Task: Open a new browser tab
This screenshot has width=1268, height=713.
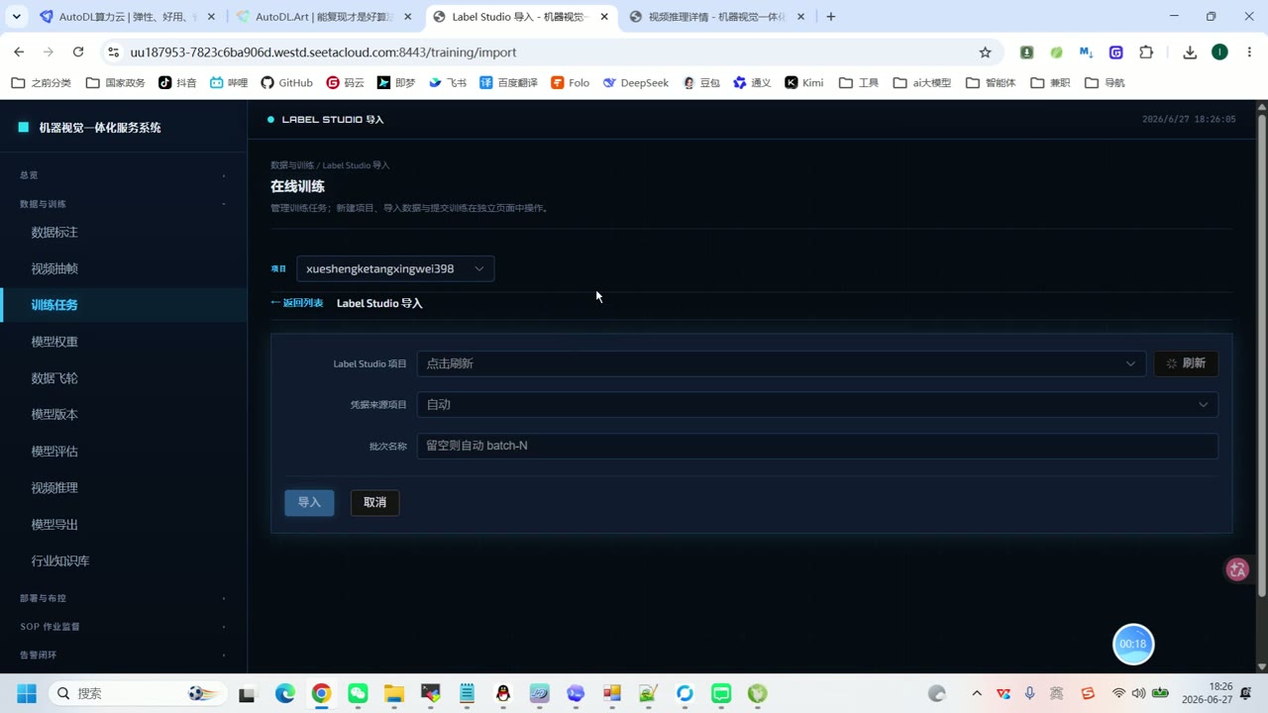Action: 830,17
